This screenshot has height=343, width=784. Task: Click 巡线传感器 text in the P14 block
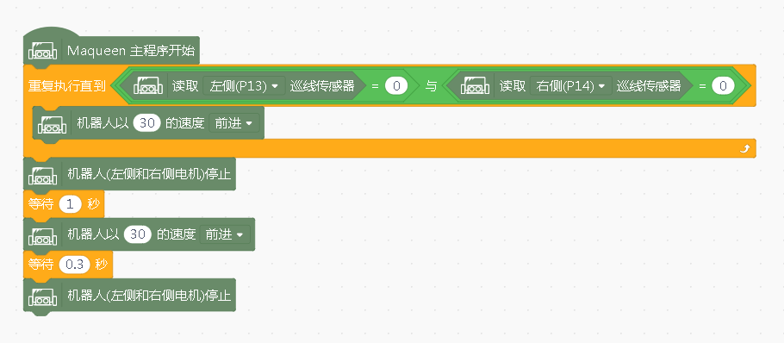coord(649,86)
